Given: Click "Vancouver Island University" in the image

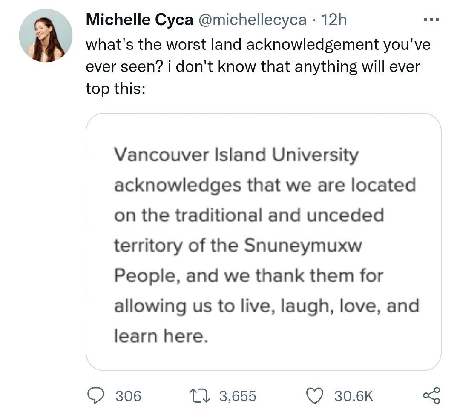Looking at the screenshot, I should (236, 155).
